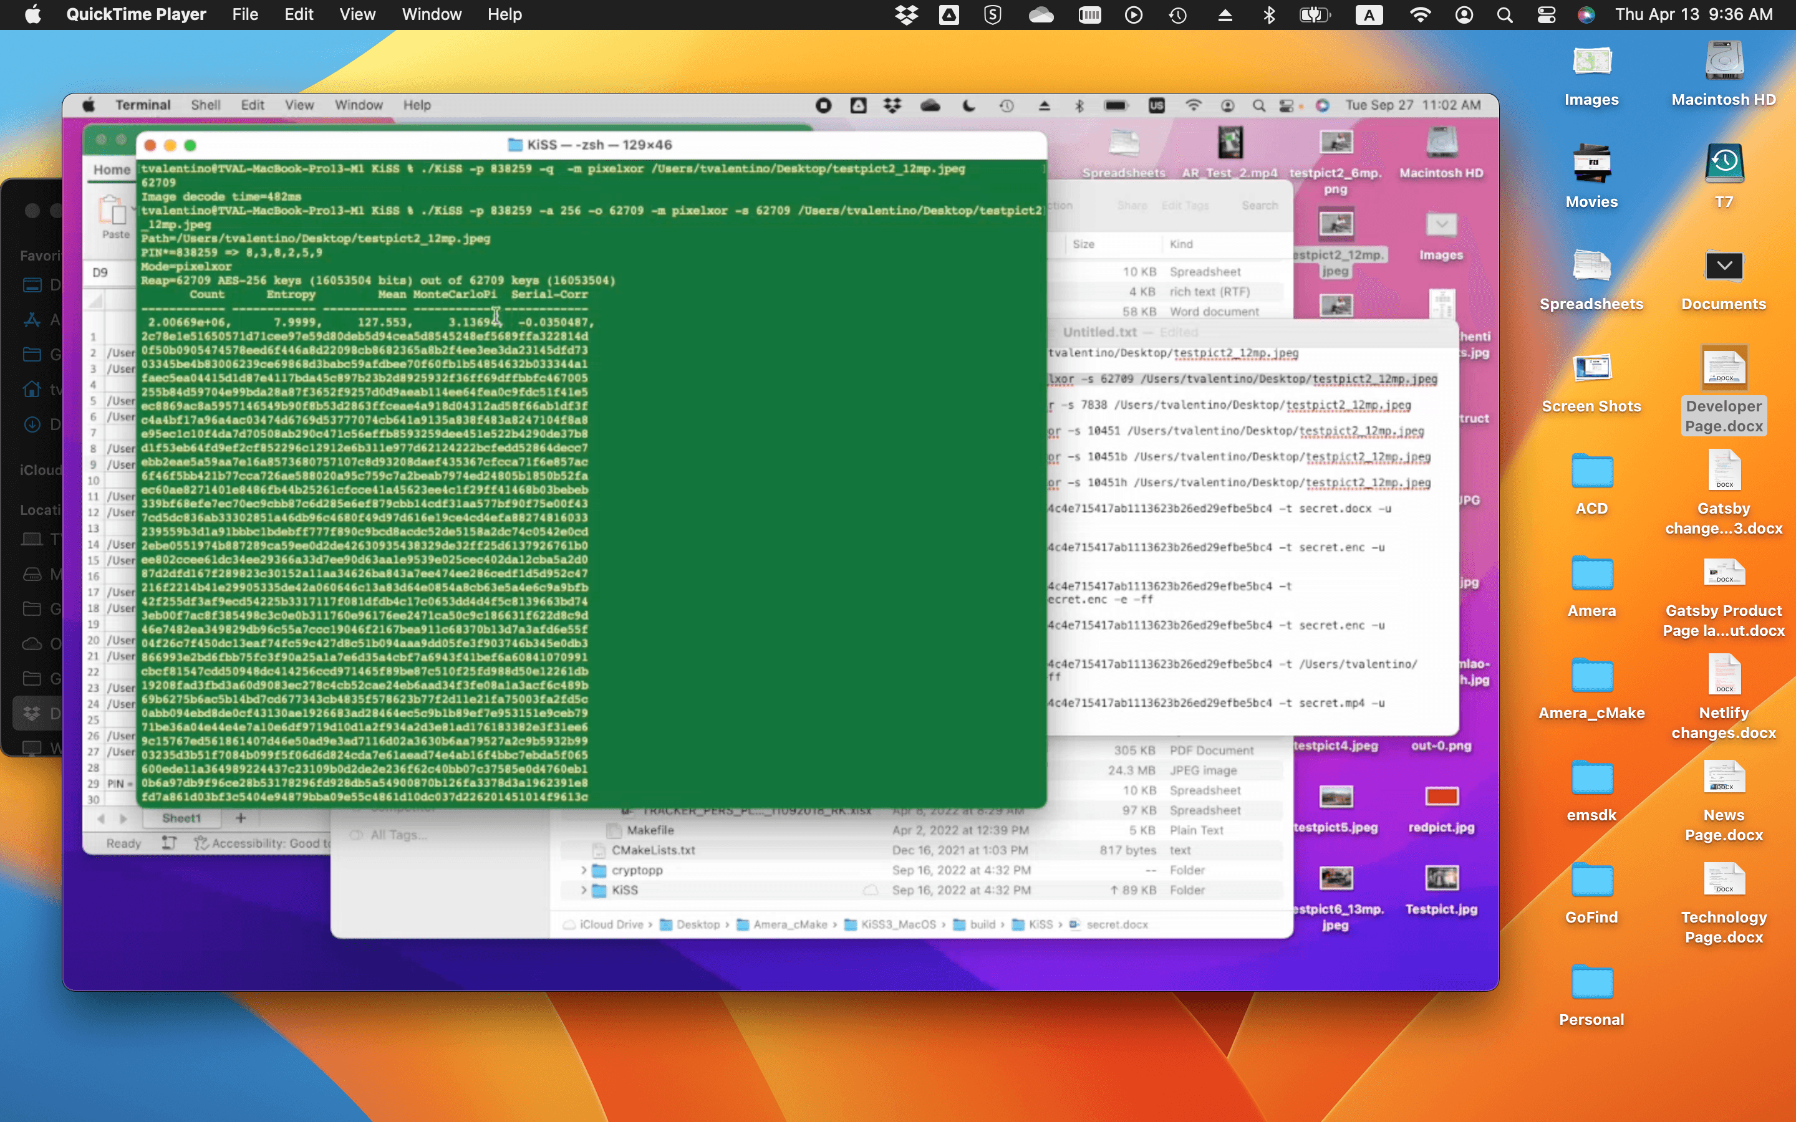The width and height of the screenshot is (1796, 1122).
Task: Check battery status in the menu bar
Action: [x=1315, y=14]
